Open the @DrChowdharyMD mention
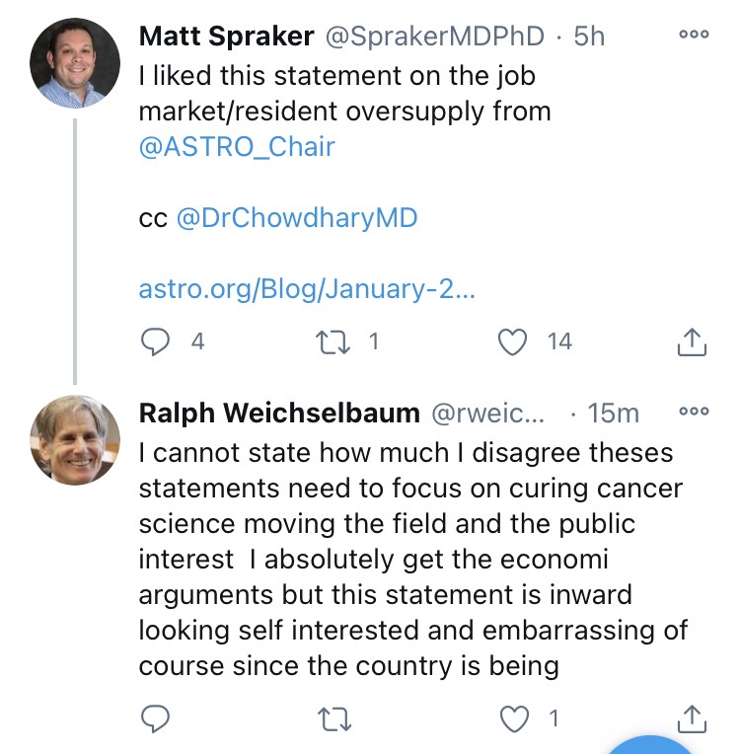 coord(296,217)
